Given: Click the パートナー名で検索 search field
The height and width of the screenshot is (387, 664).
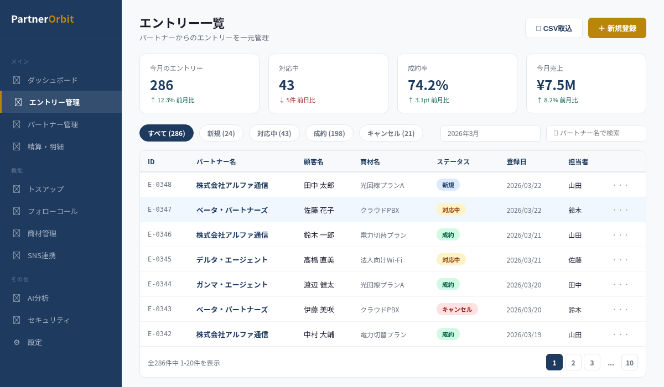Looking at the screenshot, I should tap(596, 133).
